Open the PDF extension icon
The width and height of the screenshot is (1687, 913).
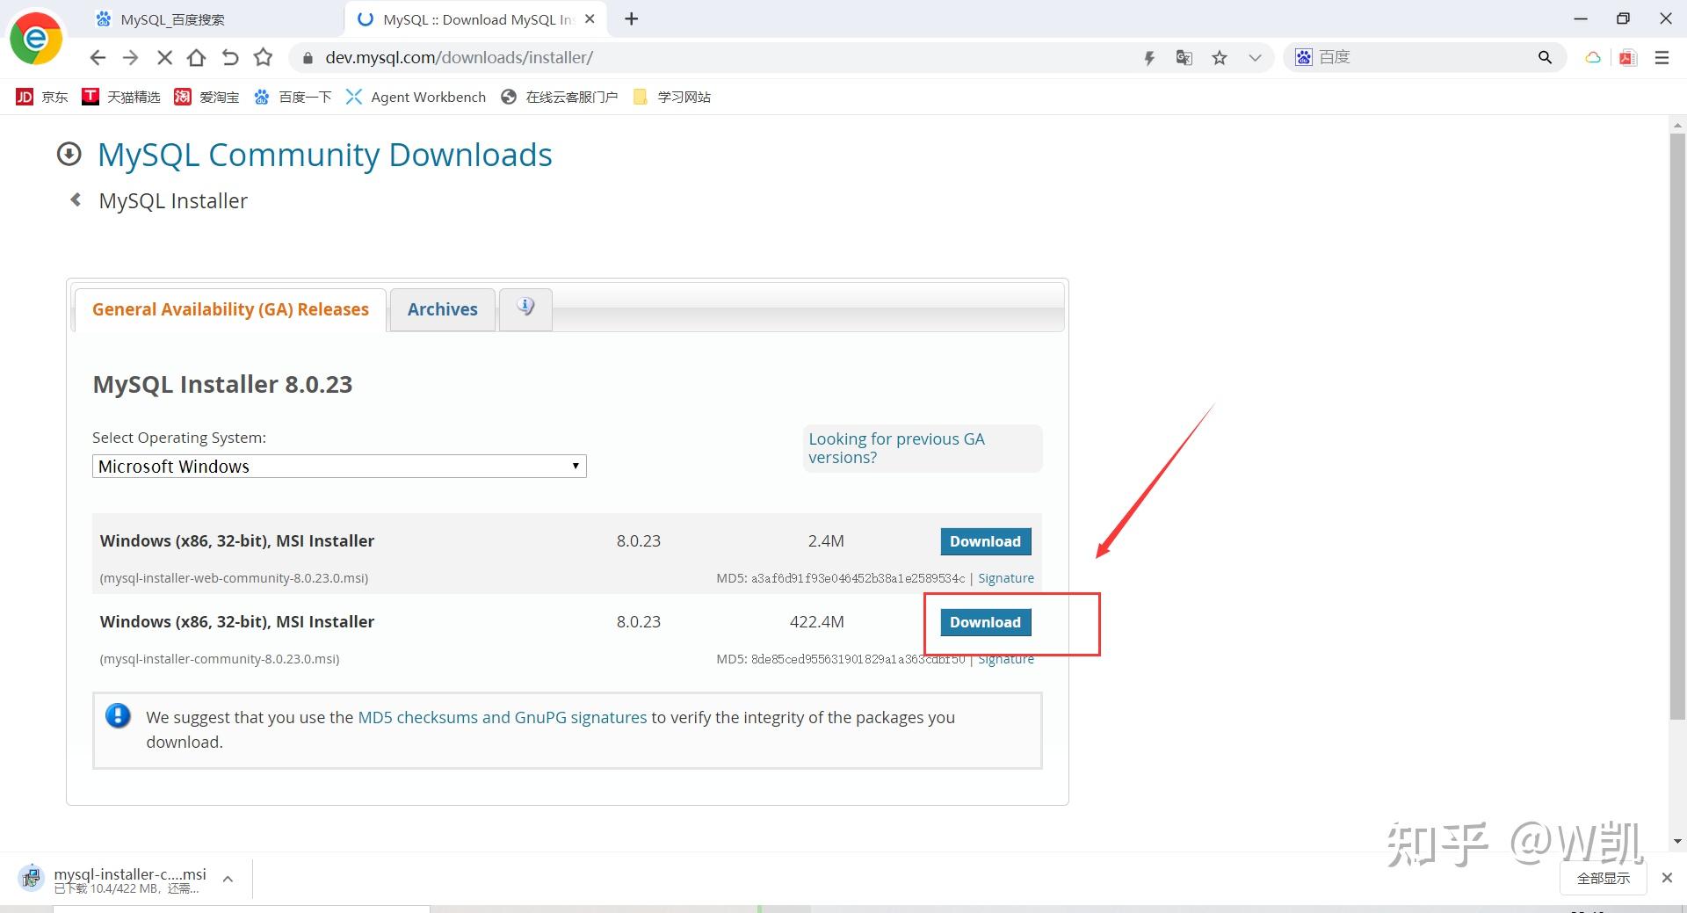coord(1627,58)
